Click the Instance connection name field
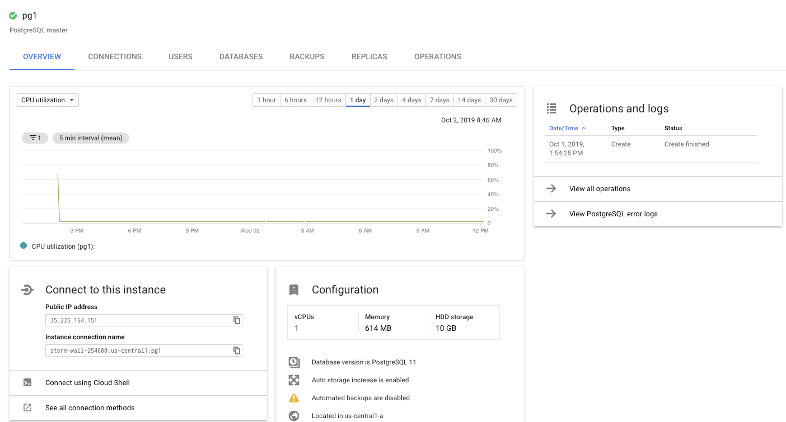The width and height of the screenshot is (786, 422). [x=144, y=350]
